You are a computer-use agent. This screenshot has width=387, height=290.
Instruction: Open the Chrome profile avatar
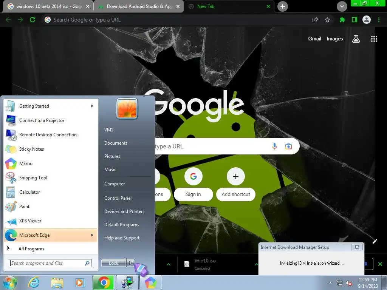tap(367, 20)
